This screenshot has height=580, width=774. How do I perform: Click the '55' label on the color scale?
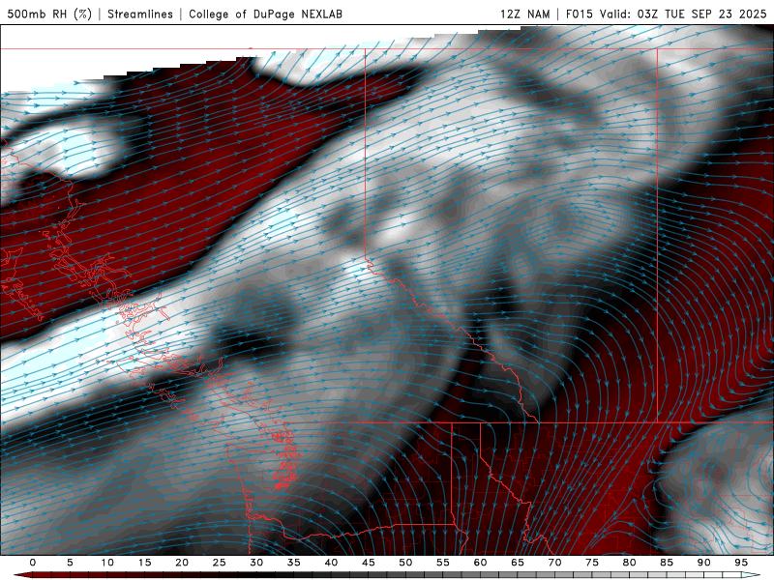443,563
